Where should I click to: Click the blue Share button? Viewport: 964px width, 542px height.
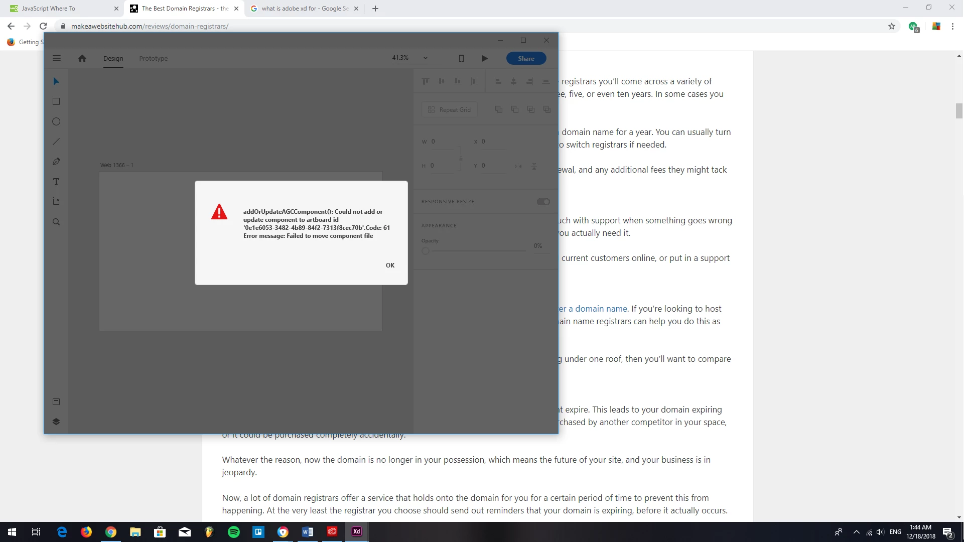[x=526, y=58]
